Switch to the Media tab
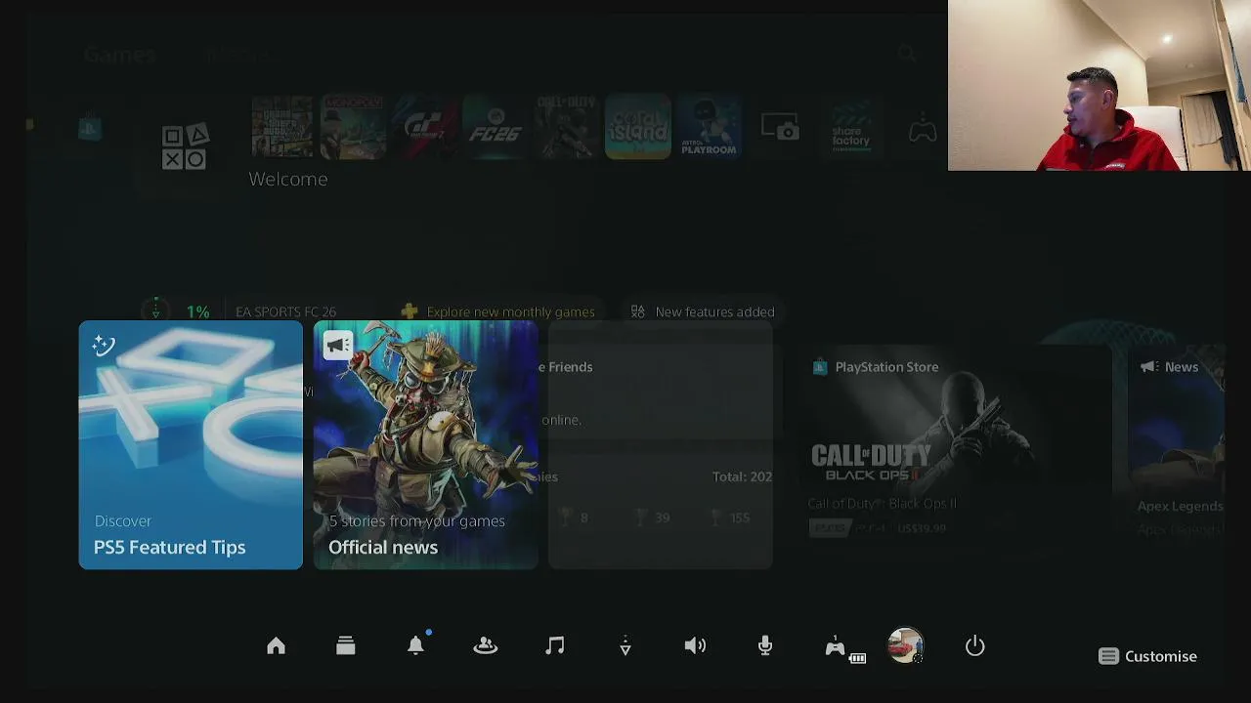 tap(241, 55)
